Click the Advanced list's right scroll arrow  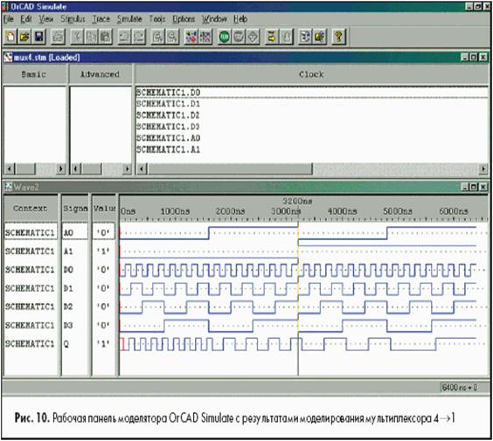click(127, 169)
